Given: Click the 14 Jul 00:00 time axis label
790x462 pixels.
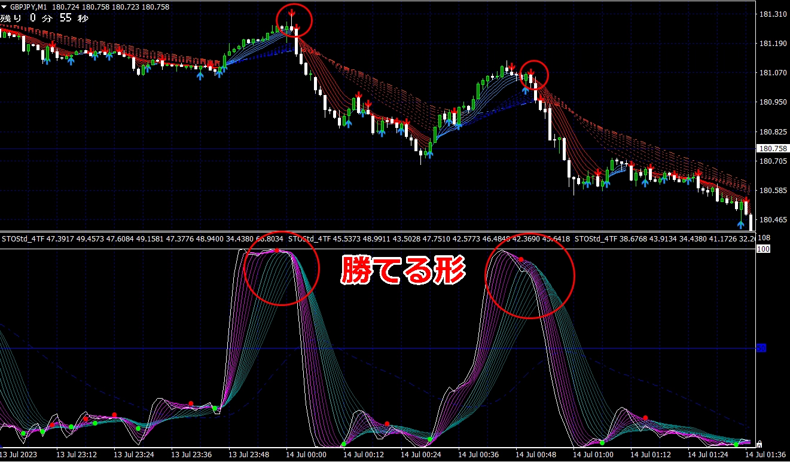Looking at the screenshot, I should pos(306,454).
